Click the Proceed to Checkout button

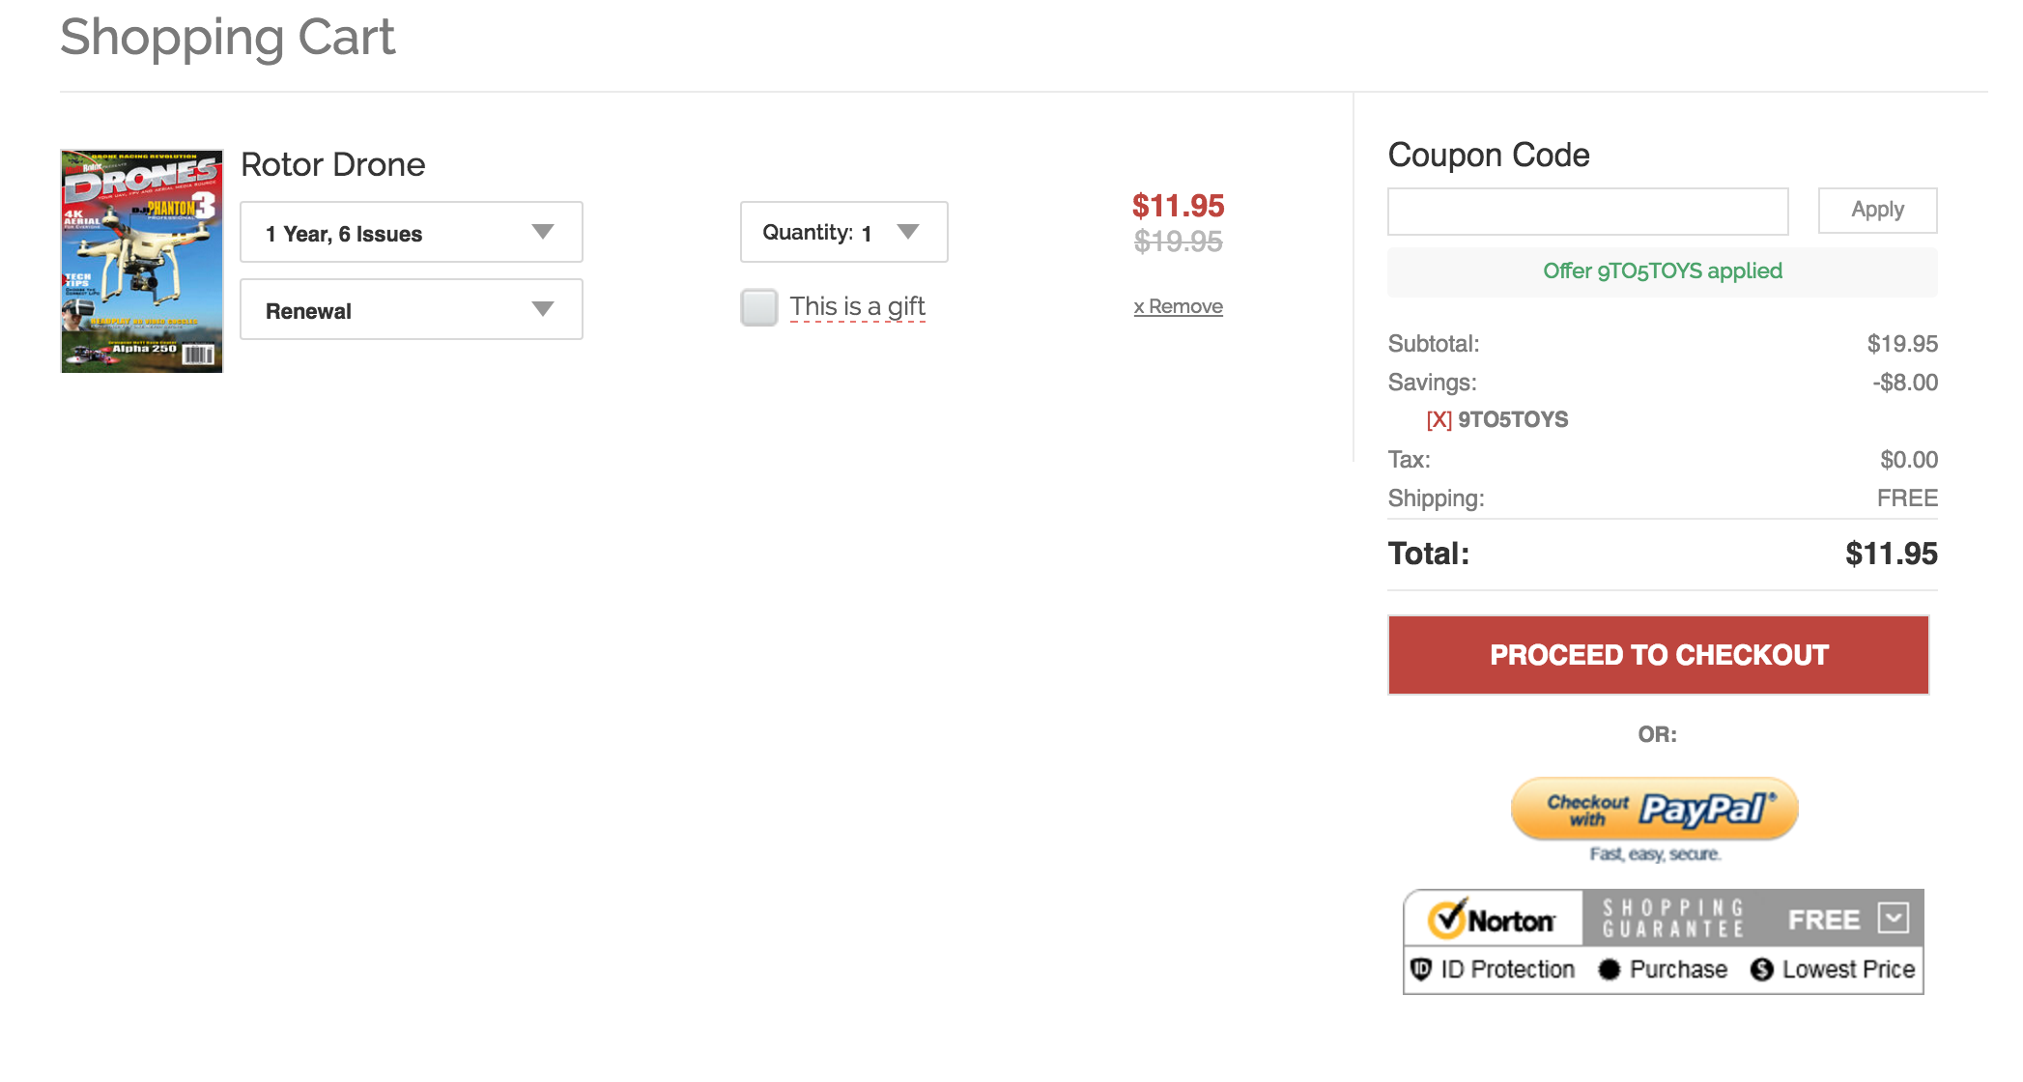pyautogui.click(x=1658, y=655)
